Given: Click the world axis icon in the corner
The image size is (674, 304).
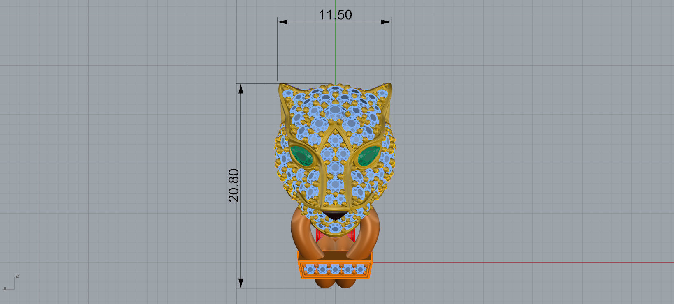Looking at the screenshot, I should coord(10,283).
